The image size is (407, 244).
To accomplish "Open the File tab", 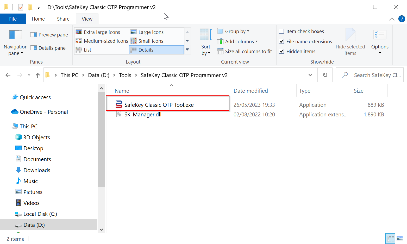I will click(x=13, y=19).
